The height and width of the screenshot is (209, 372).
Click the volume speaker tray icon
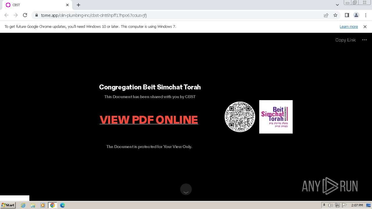330,205
